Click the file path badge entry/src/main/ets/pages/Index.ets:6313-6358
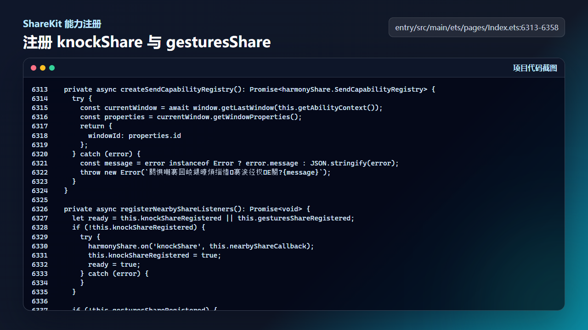 coord(477,27)
